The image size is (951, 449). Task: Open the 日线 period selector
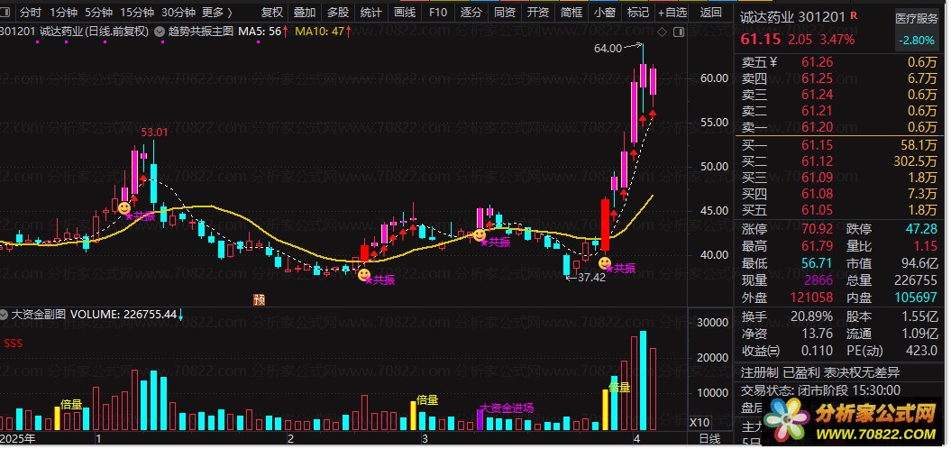point(709,437)
